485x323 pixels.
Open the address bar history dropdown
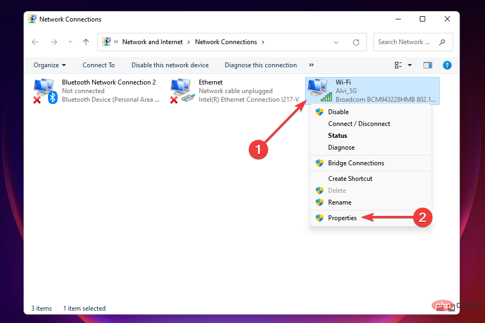[x=336, y=41]
